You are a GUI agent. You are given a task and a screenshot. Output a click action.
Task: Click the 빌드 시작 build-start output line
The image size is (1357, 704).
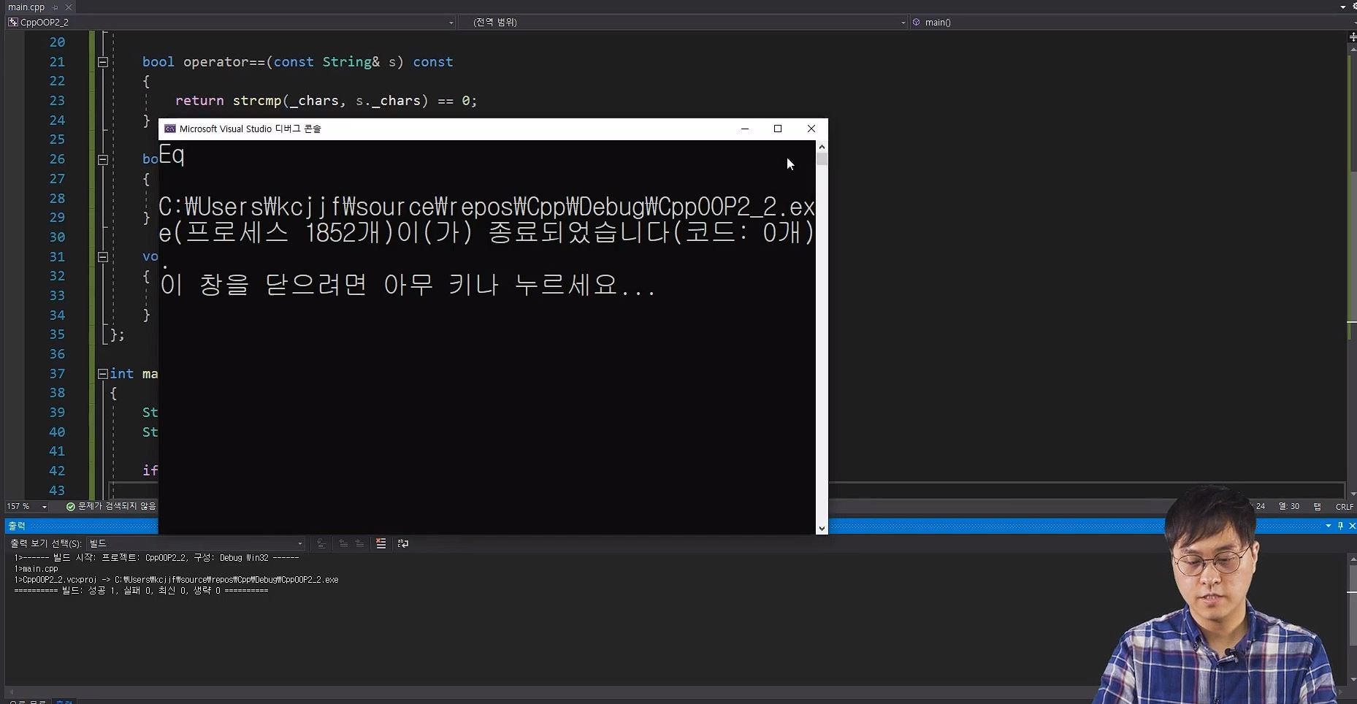tap(156, 558)
